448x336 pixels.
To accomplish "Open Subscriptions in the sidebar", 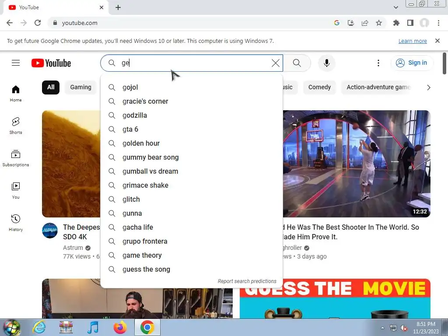I will 16,158.
